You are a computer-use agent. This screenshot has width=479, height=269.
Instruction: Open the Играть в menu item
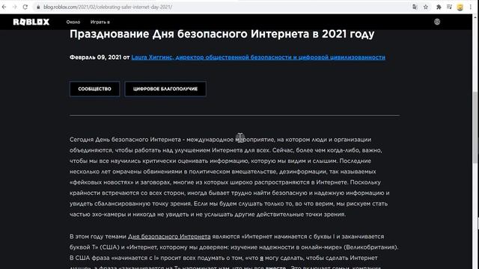tap(100, 22)
